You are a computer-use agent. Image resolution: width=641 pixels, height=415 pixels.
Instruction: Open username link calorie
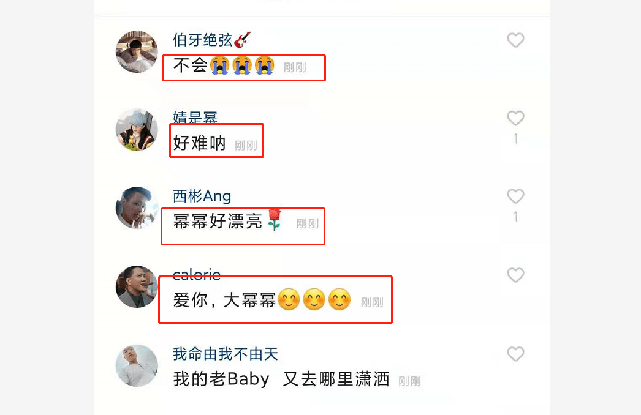(197, 274)
